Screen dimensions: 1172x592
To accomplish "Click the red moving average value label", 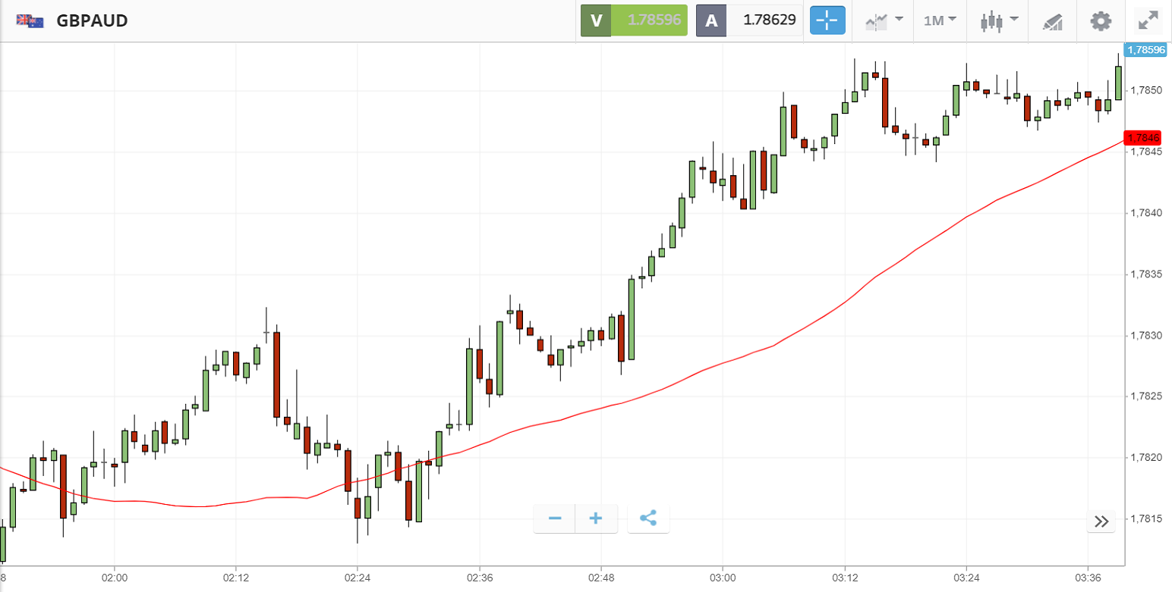I will coord(1143,138).
